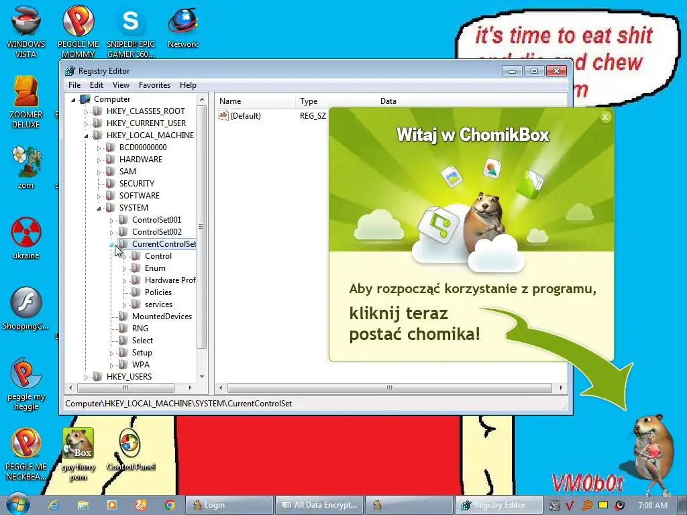Sort by the Type column header

point(335,101)
